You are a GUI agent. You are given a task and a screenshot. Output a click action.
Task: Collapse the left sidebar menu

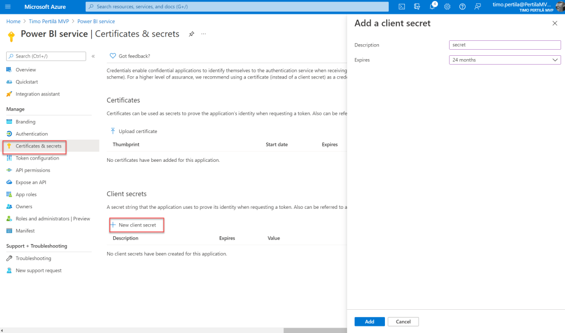coord(93,56)
